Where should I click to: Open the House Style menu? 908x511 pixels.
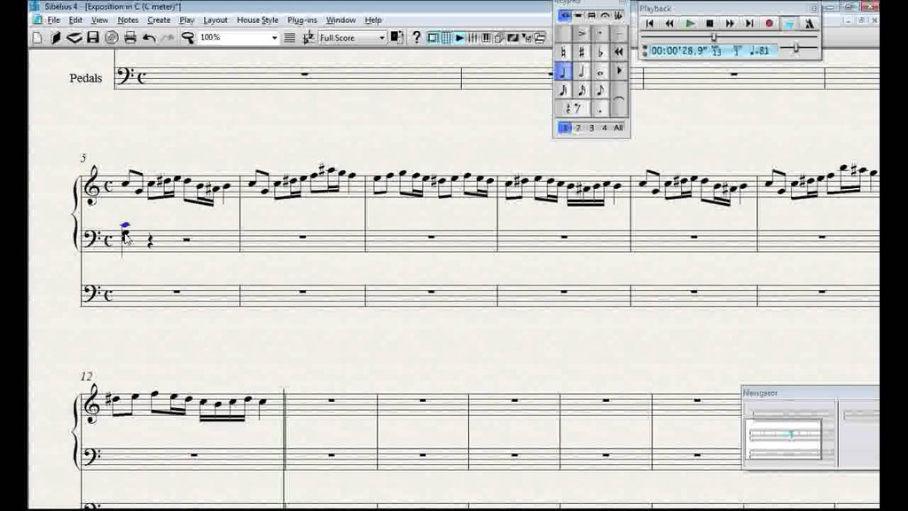pos(258,20)
